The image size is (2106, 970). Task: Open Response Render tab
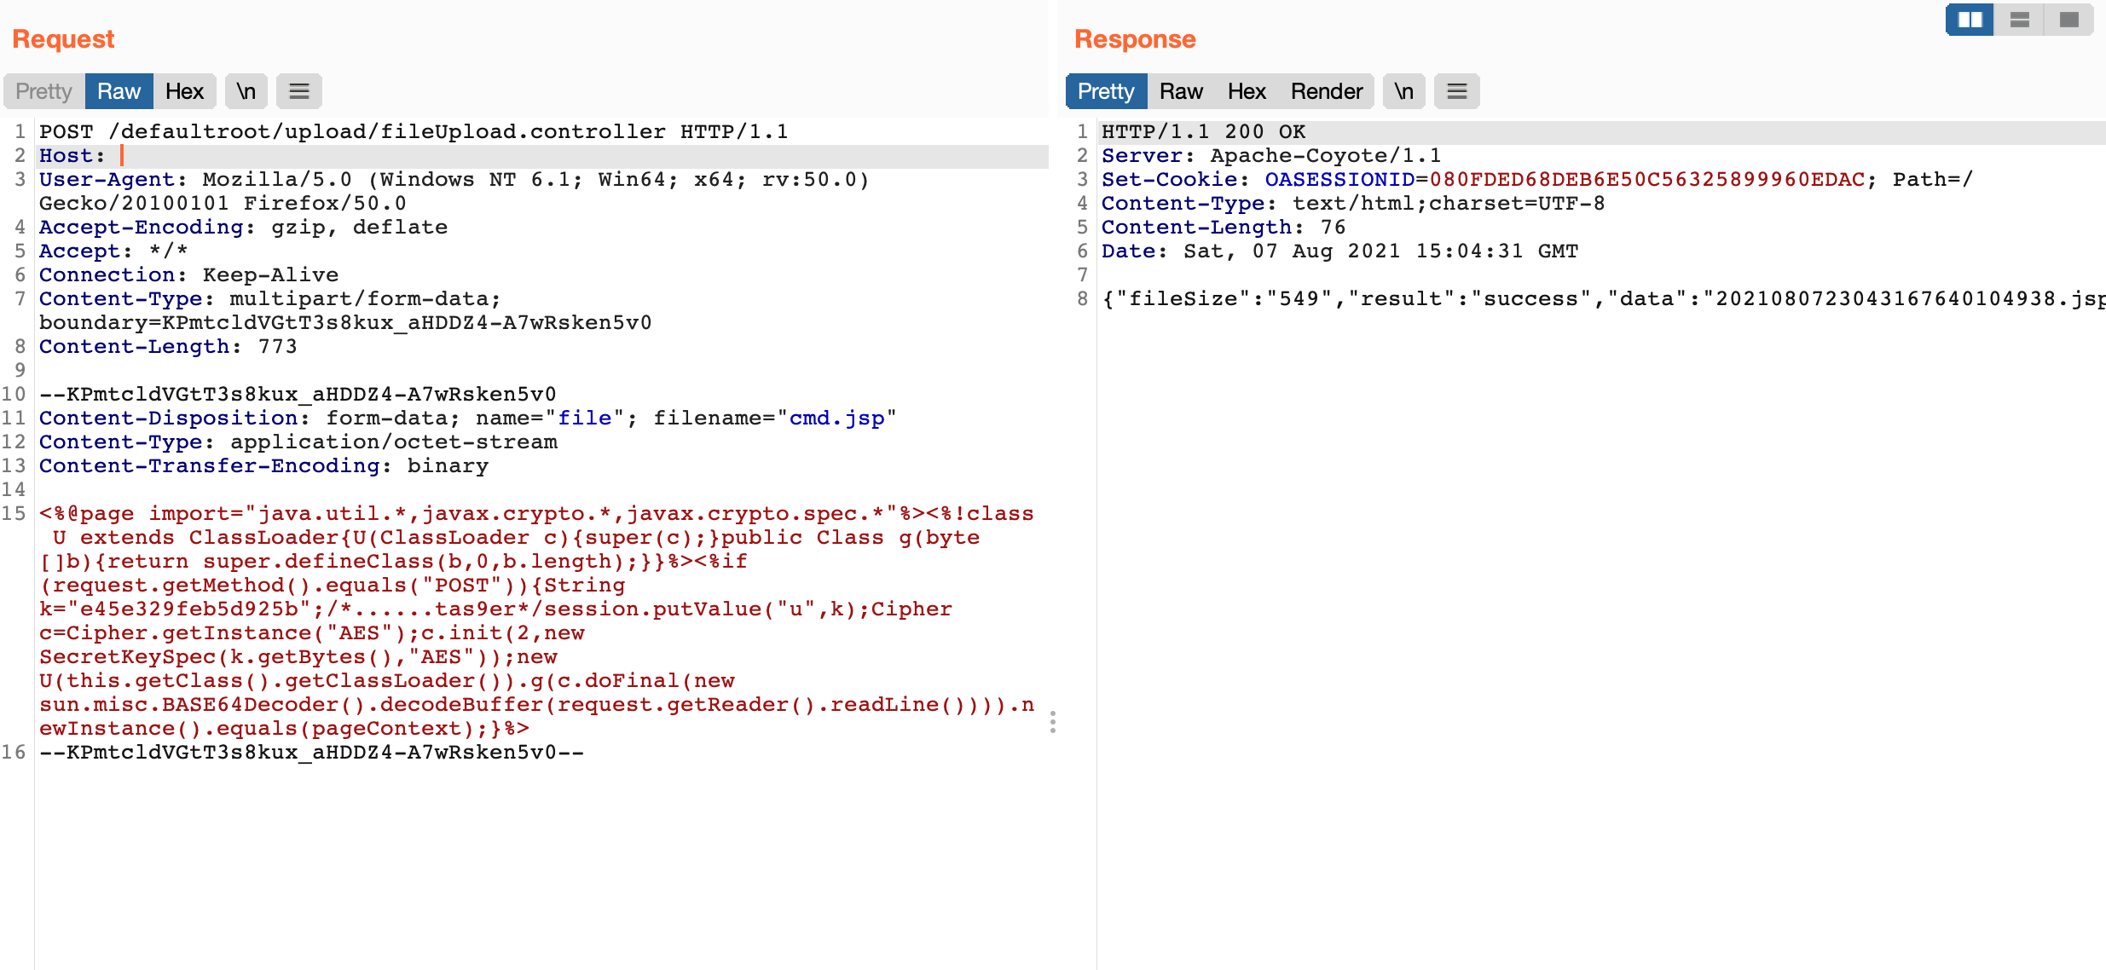pyautogui.click(x=1326, y=91)
